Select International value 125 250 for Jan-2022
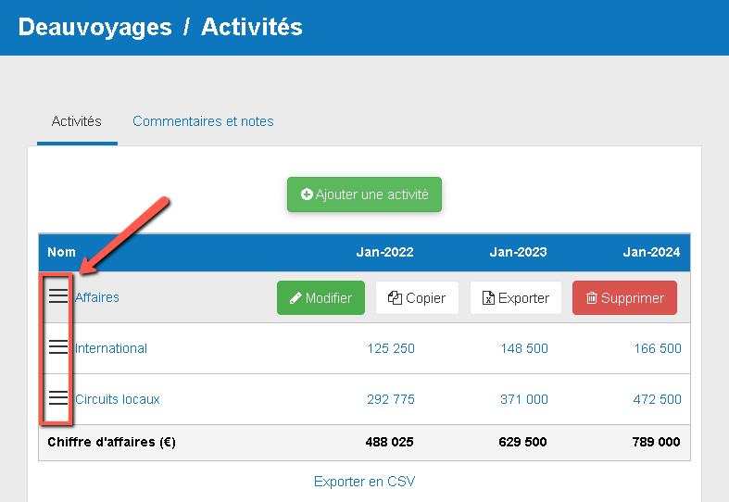The height and width of the screenshot is (502, 729). (x=391, y=348)
